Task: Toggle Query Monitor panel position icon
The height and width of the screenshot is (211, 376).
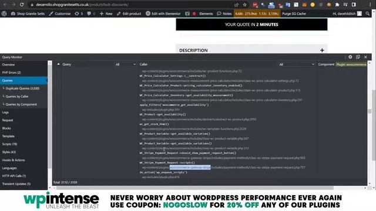Action: (358, 57)
